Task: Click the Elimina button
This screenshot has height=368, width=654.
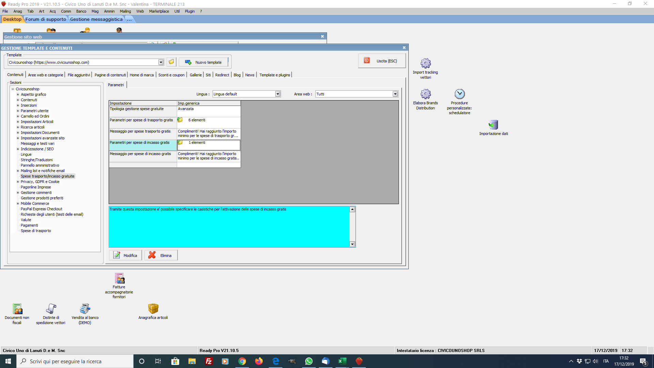Action: [x=161, y=255]
